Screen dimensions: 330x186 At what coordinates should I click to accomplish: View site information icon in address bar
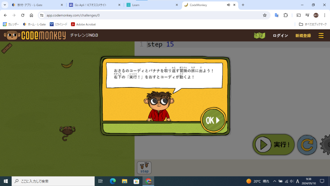[x=42, y=15]
